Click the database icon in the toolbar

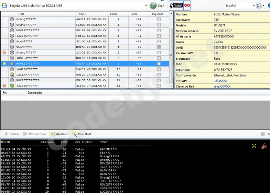[x=259, y=5]
